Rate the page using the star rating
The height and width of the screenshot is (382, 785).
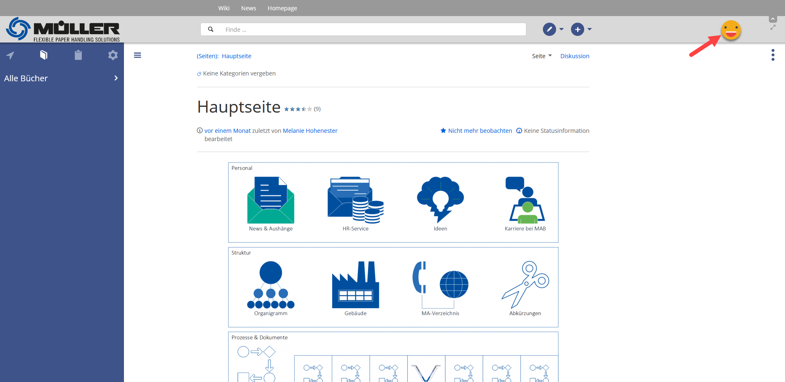pos(297,109)
